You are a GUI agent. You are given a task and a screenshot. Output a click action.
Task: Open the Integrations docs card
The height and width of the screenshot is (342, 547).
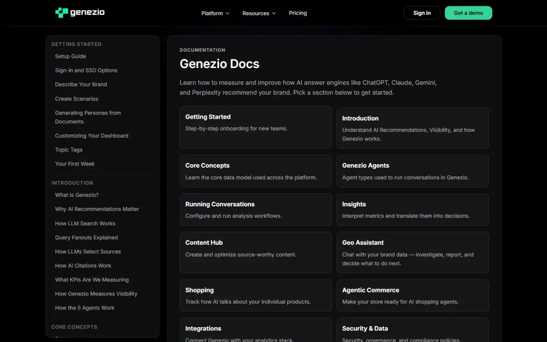256,330
